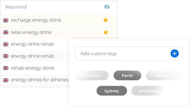The width and height of the screenshot is (192, 109).
Task: Click the blue plus add tag button
Action: (x=175, y=53)
